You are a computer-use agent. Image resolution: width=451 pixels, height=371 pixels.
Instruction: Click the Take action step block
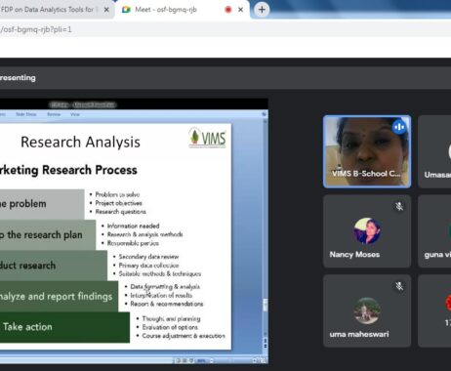point(64,327)
